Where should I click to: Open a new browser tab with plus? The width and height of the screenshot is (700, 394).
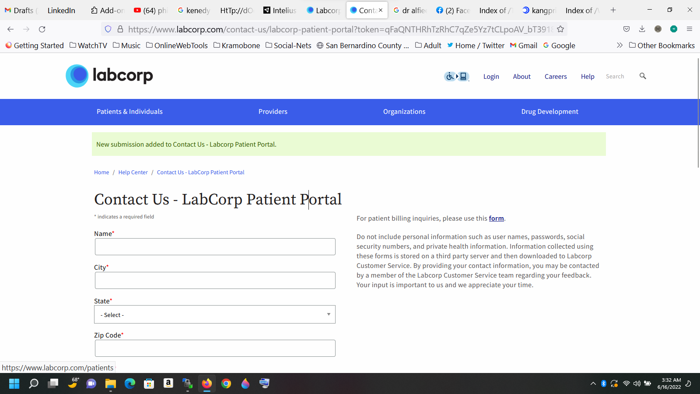(x=613, y=10)
